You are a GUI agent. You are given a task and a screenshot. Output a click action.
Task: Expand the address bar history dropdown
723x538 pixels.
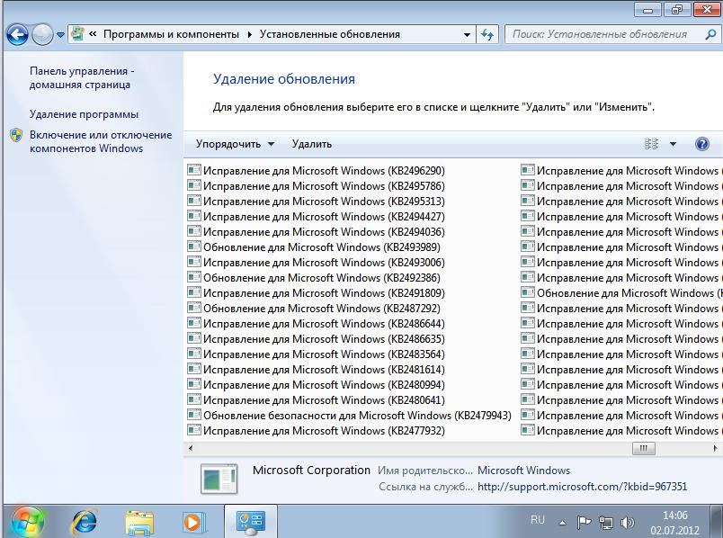(467, 34)
